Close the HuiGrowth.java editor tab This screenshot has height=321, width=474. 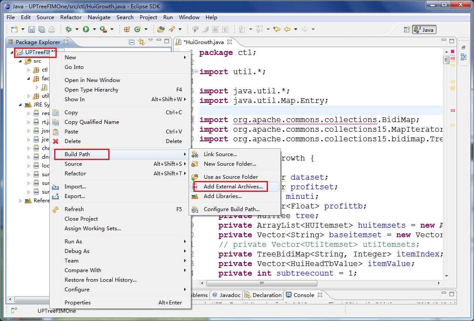230,42
